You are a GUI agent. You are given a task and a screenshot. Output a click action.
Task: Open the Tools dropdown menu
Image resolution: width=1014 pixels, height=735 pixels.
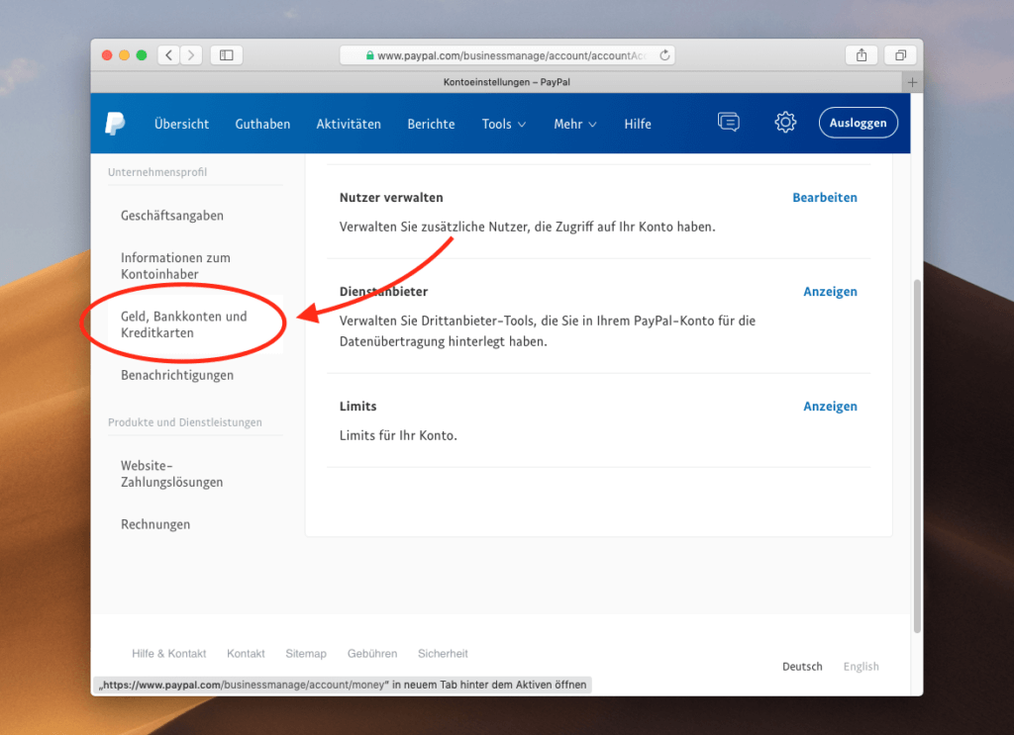(x=503, y=123)
